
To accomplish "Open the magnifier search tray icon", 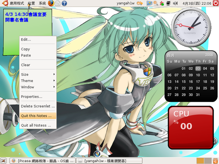I will tap(155, 3).
